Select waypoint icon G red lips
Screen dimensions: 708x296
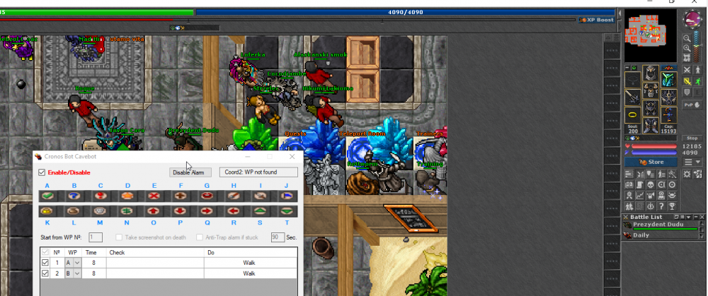click(206, 196)
